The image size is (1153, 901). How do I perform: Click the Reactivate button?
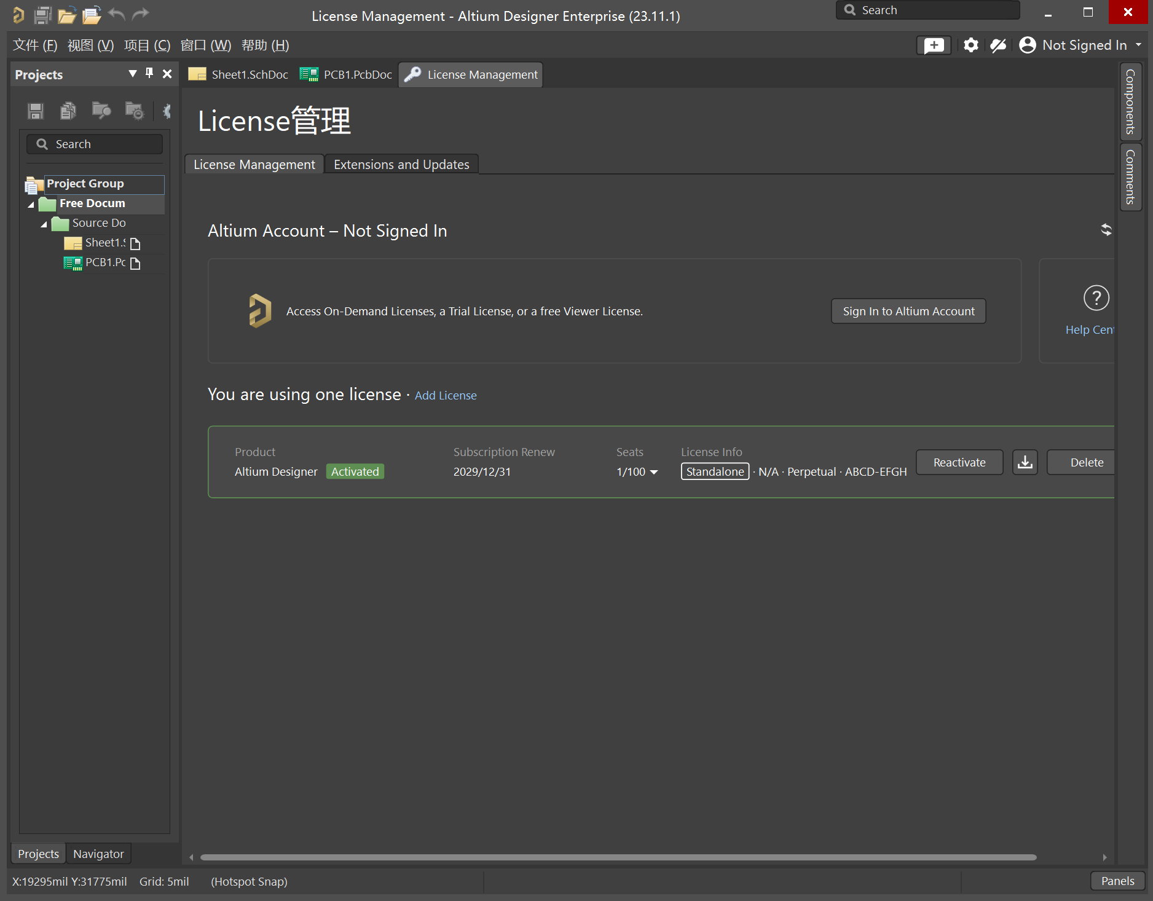pyautogui.click(x=959, y=462)
